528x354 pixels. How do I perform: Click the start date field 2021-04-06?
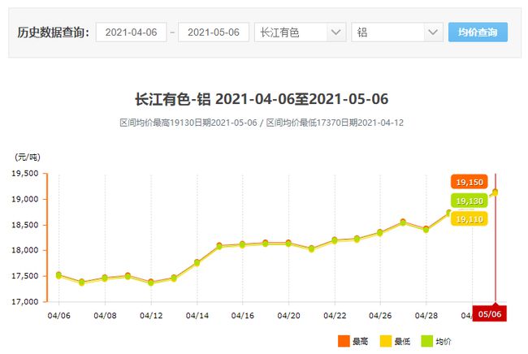pyautogui.click(x=131, y=32)
